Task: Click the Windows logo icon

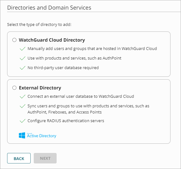Action: [22, 135]
